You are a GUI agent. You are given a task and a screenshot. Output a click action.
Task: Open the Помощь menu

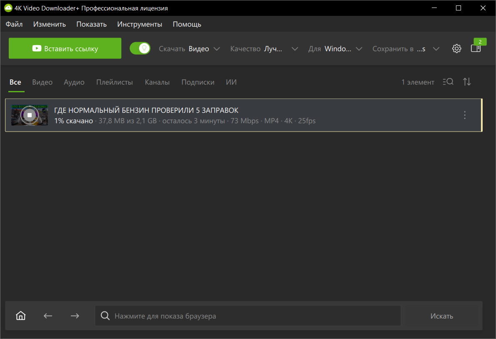pos(187,24)
